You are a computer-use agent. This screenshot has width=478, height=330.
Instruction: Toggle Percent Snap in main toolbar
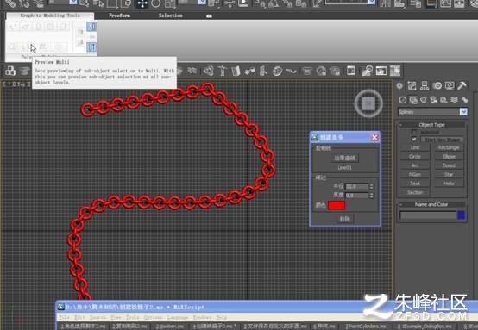[288, 3]
